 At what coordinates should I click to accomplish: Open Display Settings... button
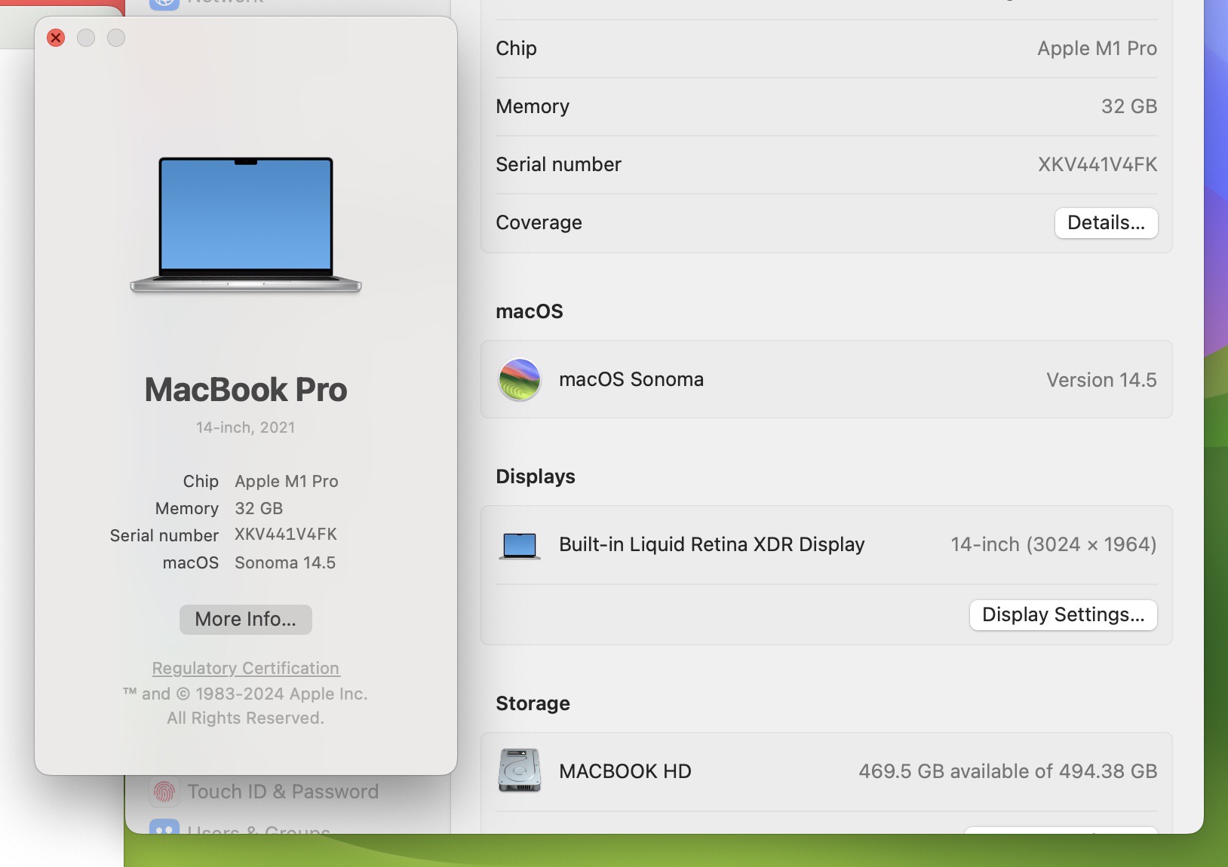coord(1064,614)
